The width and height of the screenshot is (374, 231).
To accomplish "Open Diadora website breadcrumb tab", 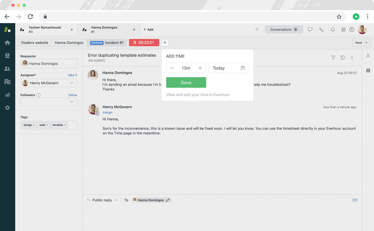I will point(35,43).
